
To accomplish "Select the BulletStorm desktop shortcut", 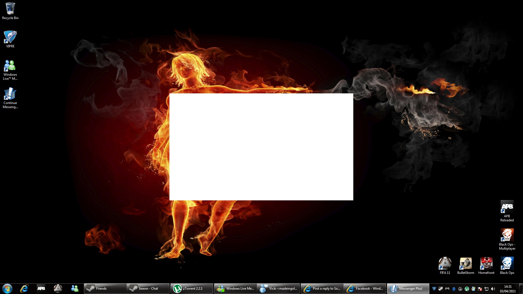I will pos(466,265).
